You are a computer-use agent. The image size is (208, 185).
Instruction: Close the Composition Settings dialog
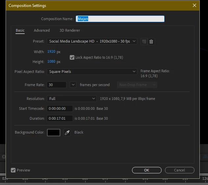[194, 5]
